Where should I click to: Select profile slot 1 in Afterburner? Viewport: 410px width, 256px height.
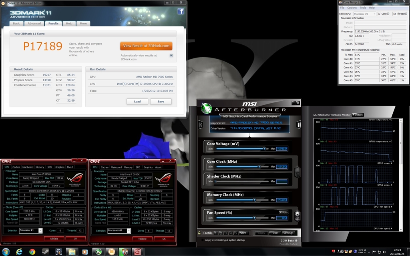[x=216, y=233]
